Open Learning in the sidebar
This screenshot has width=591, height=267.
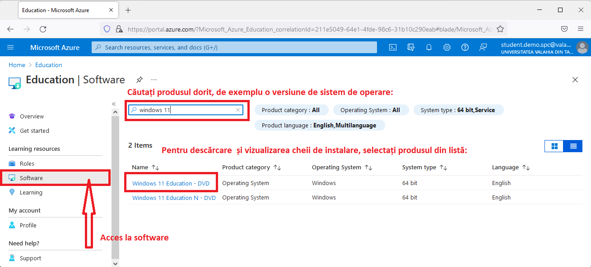click(31, 192)
